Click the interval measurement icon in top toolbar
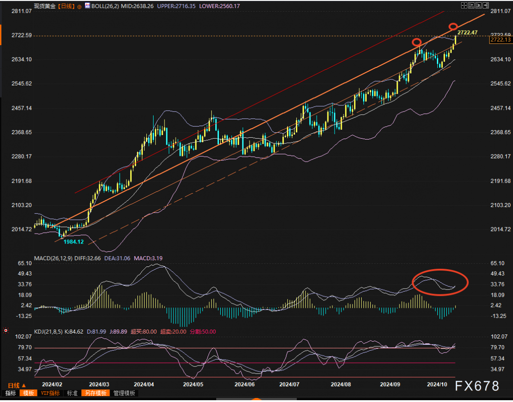 point(471,6)
